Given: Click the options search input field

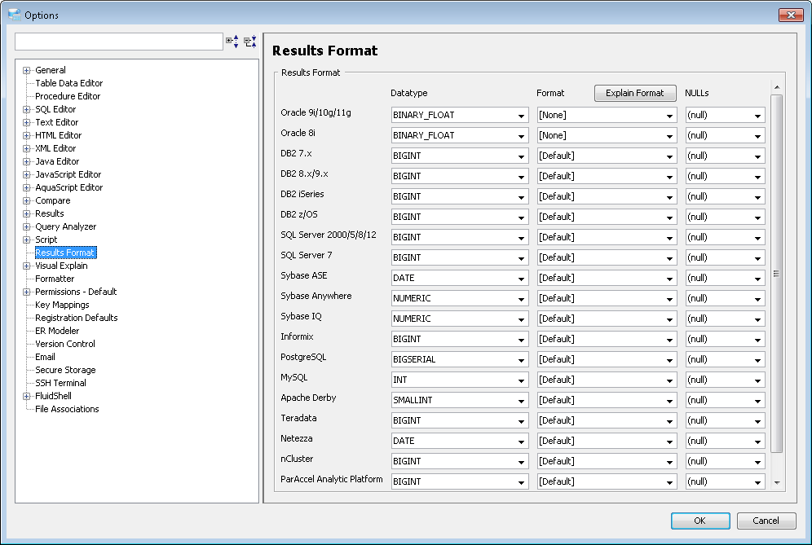Looking at the screenshot, I should [x=119, y=42].
